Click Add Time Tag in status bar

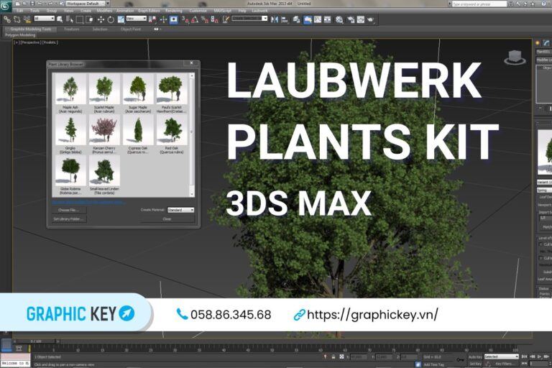coord(433,364)
